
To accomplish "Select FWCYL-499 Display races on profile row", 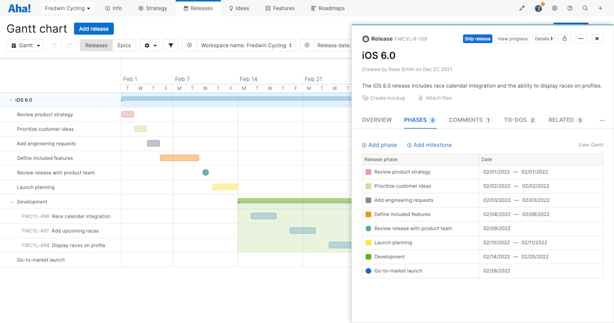I will (60, 246).
